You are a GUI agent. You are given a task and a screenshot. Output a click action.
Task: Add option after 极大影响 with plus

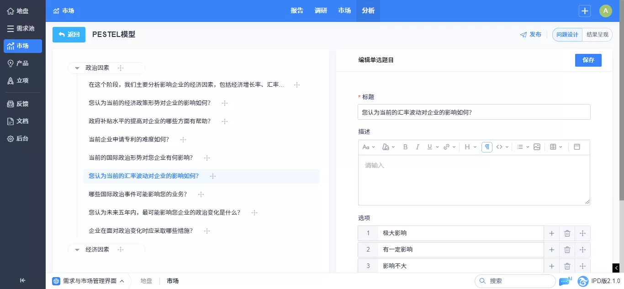(551, 233)
